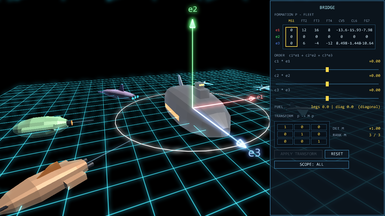Click the FT3 e1 value 16
Image resolution: width=385 pixels, height=216 pixels.
tap(316, 30)
